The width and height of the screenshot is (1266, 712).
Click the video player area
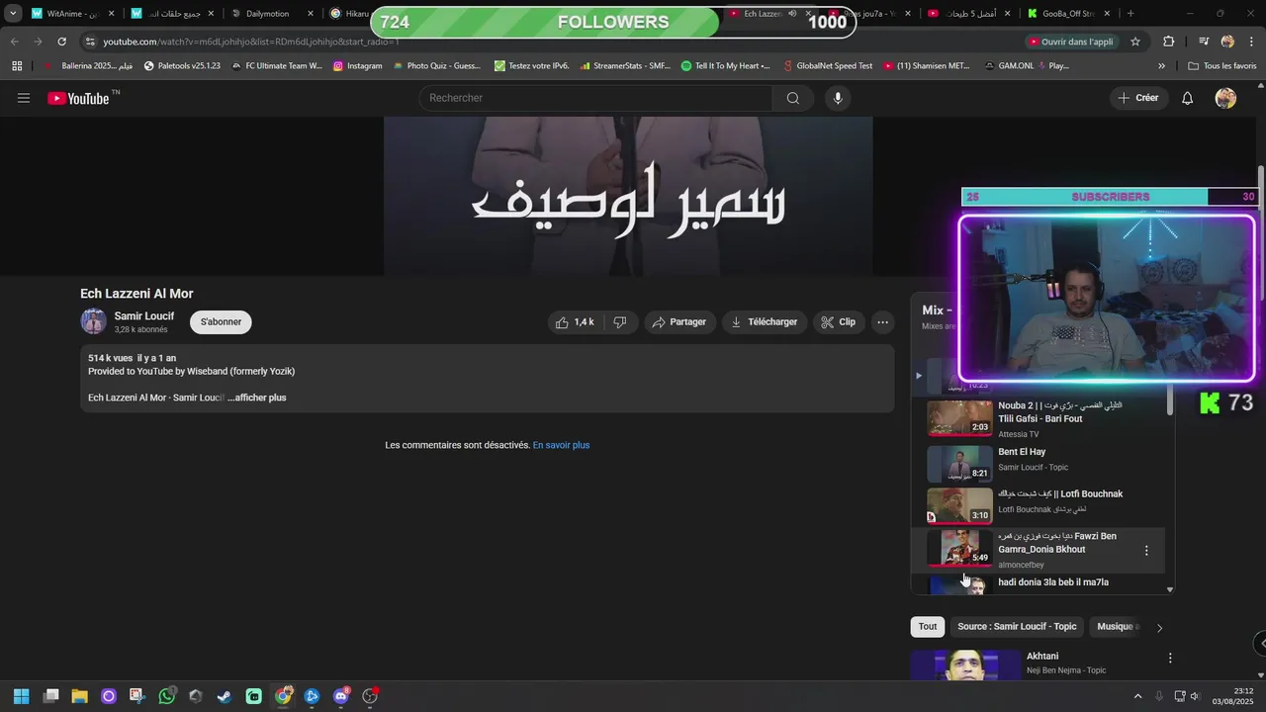click(x=628, y=196)
